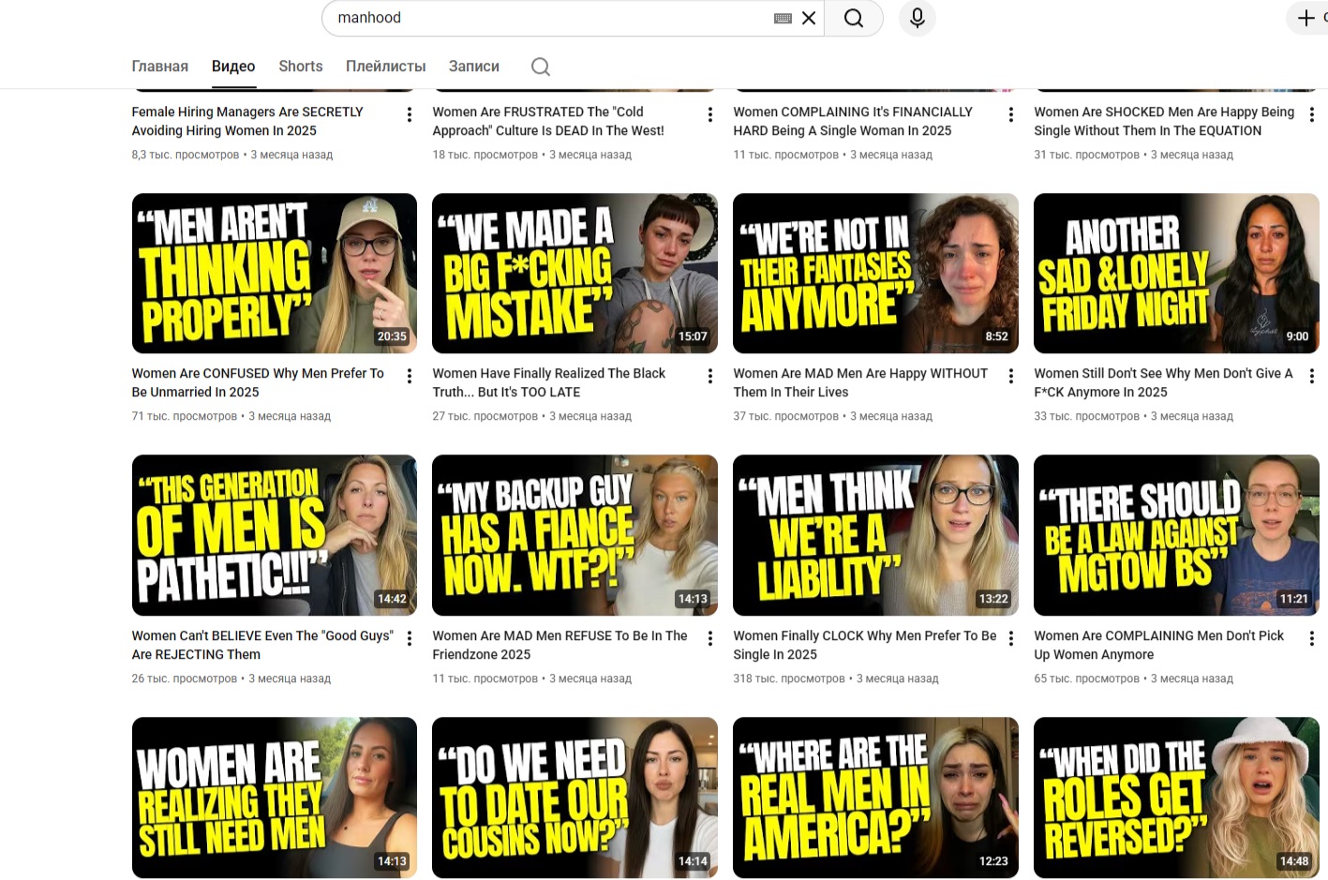This screenshot has height=880, width=1328.
Task: Play the 'We Made A Big Mistake' thumbnail
Action: (574, 273)
